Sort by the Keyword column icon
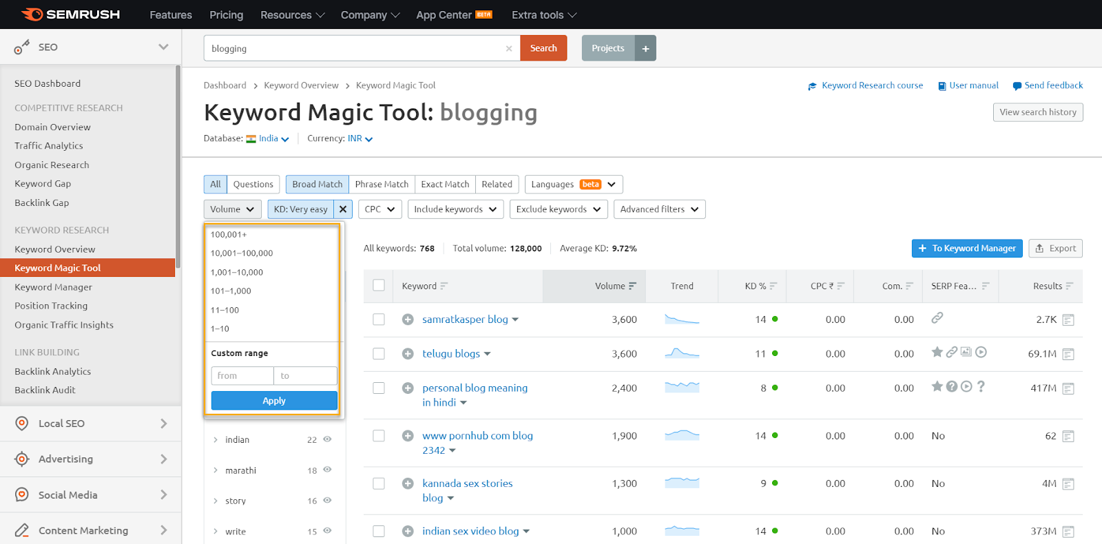The height and width of the screenshot is (544, 1102). (x=444, y=286)
